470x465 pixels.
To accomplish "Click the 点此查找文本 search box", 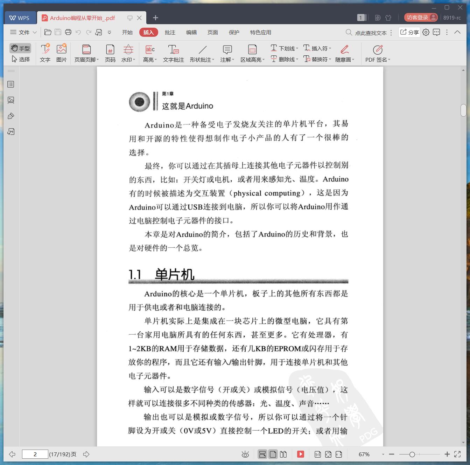I will [x=367, y=33].
